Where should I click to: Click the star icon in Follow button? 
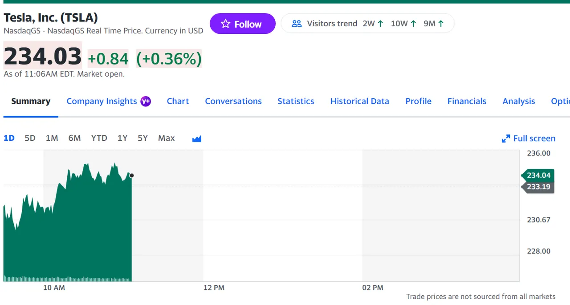pos(225,24)
